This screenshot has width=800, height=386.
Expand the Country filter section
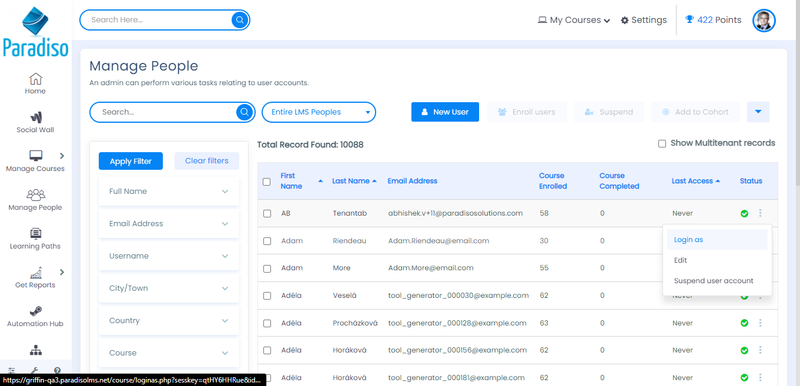[169, 321]
